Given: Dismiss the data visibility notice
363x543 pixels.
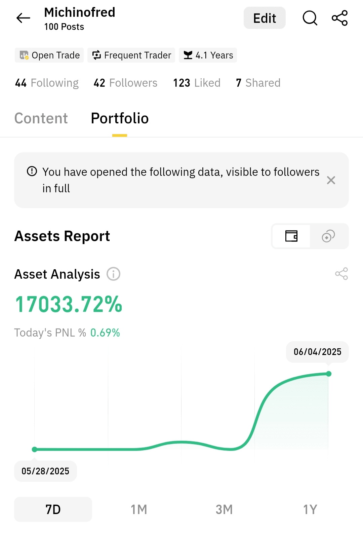Looking at the screenshot, I should pyautogui.click(x=331, y=180).
